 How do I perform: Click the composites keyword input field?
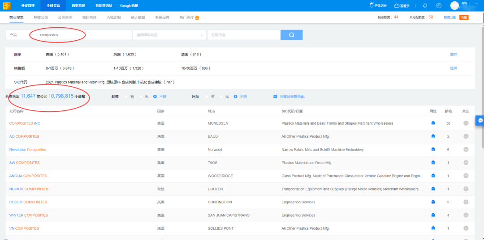(84, 35)
